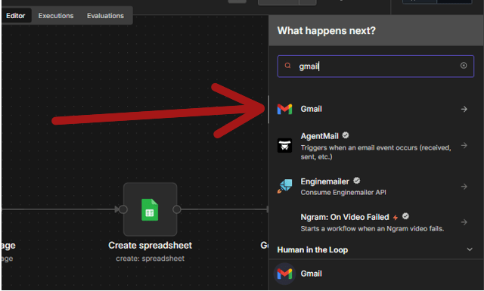This screenshot has width=484, height=291.
Task: Click the Gmail logo in top result
Action: [284, 109]
